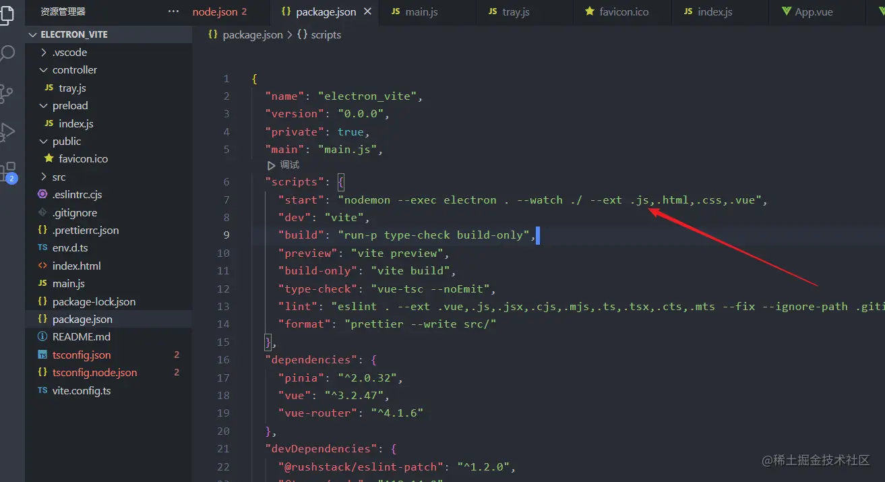Open the Extensions icon with badge 2
The height and width of the screenshot is (482, 885).
tap(8, 171)
